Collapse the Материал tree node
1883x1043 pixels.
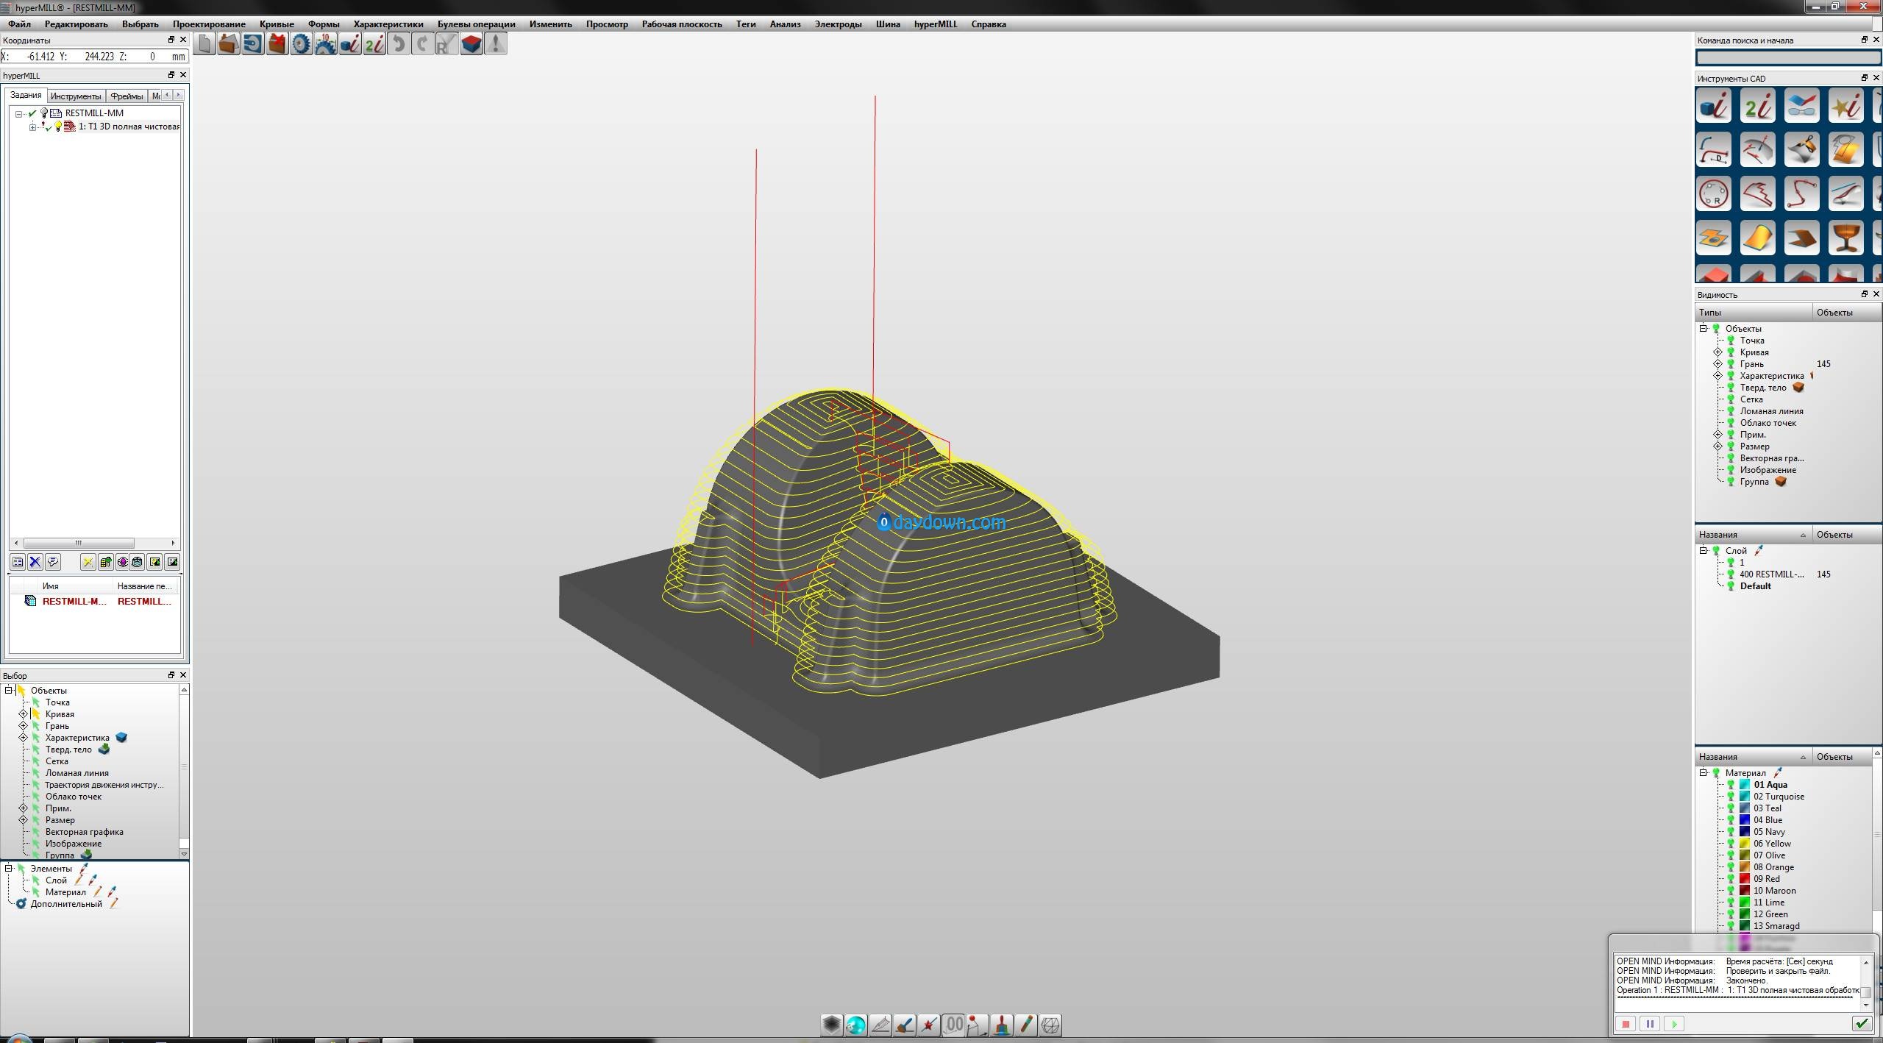tap(1703, 773)
